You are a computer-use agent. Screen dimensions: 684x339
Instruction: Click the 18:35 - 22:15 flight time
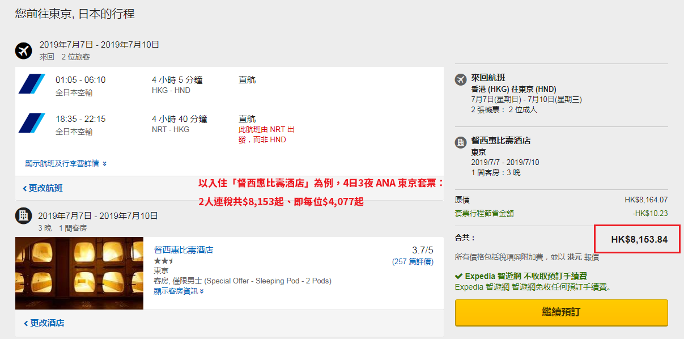[80, 119]
